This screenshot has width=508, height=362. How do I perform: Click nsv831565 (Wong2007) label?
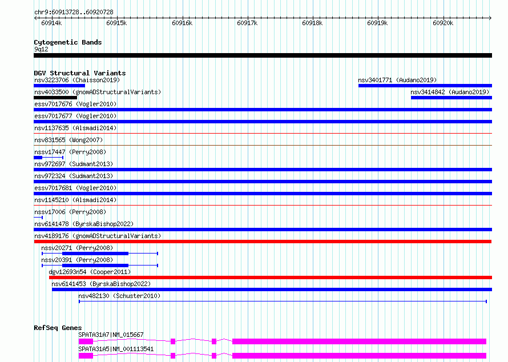(68, 140)
